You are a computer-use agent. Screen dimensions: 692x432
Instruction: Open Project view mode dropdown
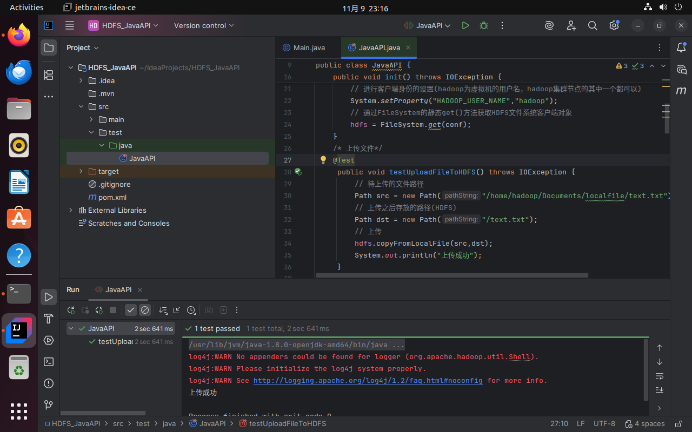[83, 48]
